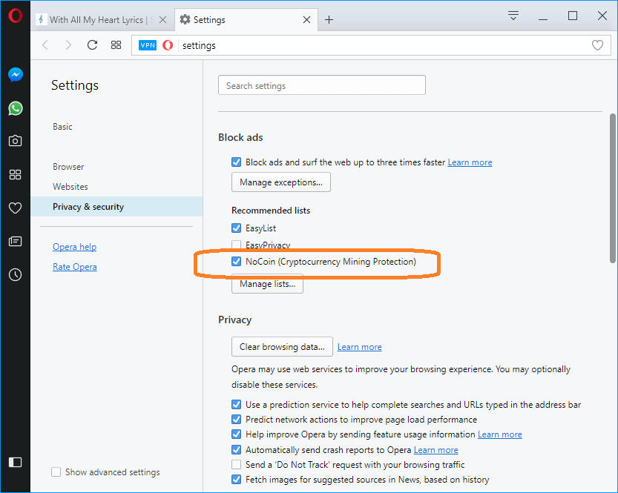Open WhatsApp in the sidebar
This screenshot has width=618, height=493.
(x=16, y=108)
